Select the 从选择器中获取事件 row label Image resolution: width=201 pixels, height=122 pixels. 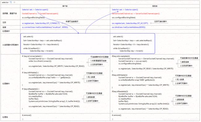click(x=11, y=45)
